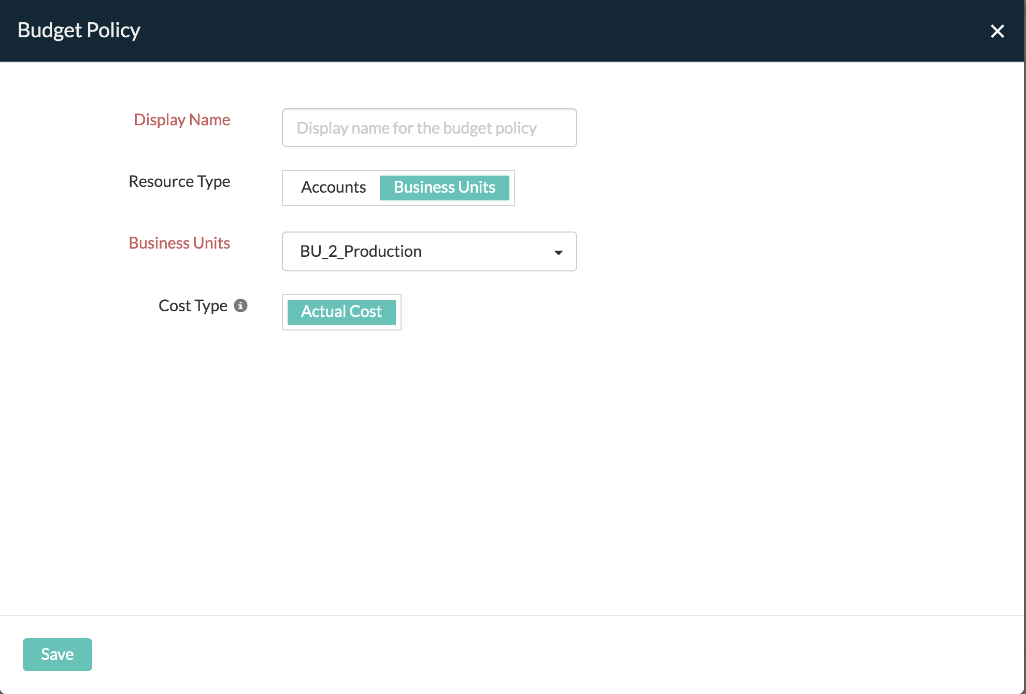Switch Resource Type to Business Units

tap(444, 187)
